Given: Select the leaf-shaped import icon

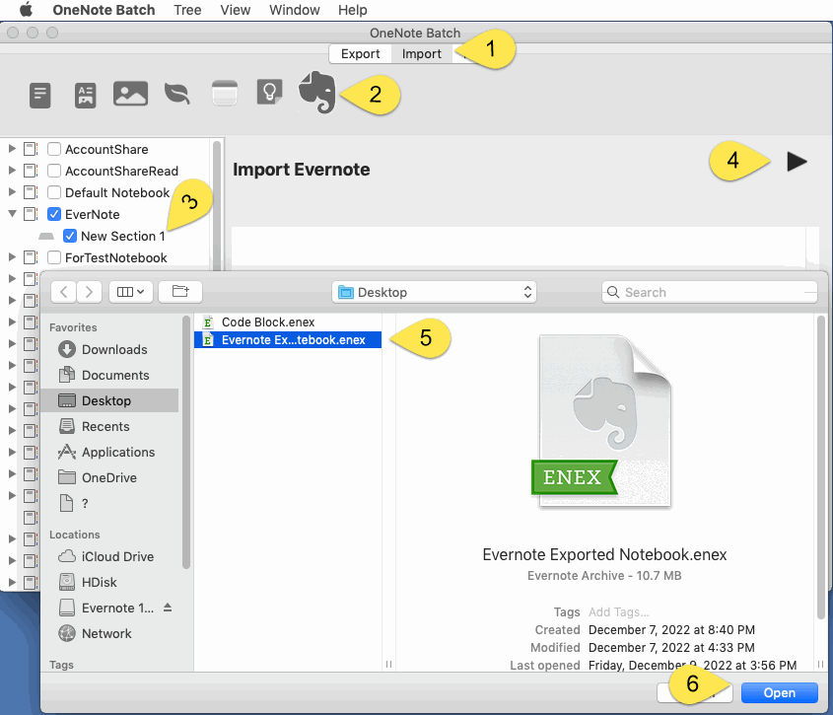Looking at the screenshot, I should pos(175,95).
